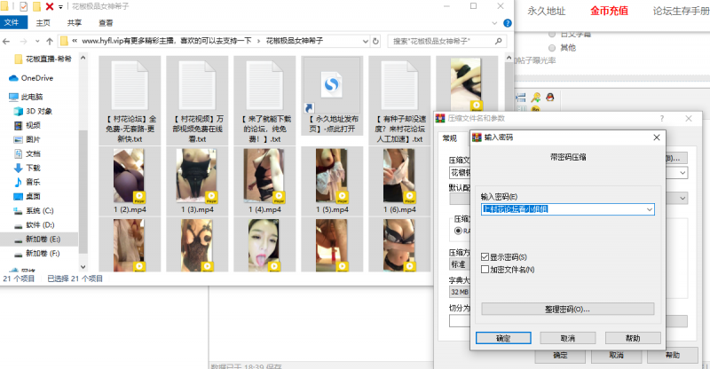Viewport: 710px width, 369px height.
Task: Collapse the 此电脑 tree node
Action: tap(4, 97)
